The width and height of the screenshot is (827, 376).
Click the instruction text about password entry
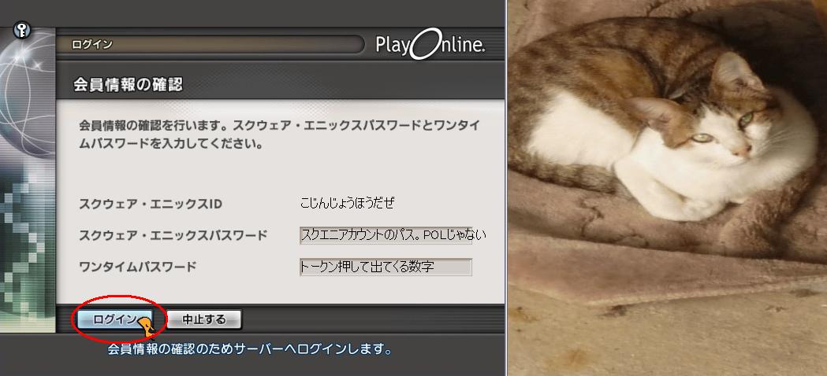pos(280,135)
